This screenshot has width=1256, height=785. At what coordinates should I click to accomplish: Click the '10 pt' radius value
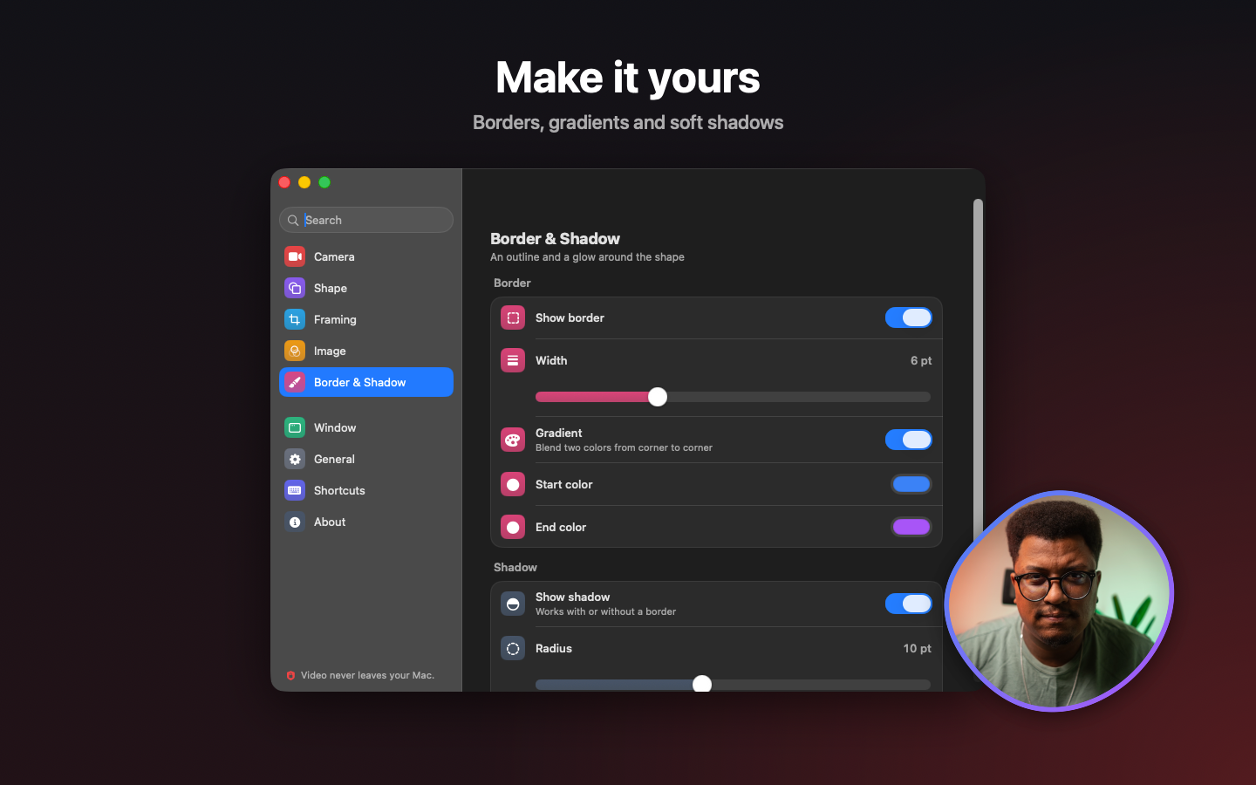(x=918, y=648)
